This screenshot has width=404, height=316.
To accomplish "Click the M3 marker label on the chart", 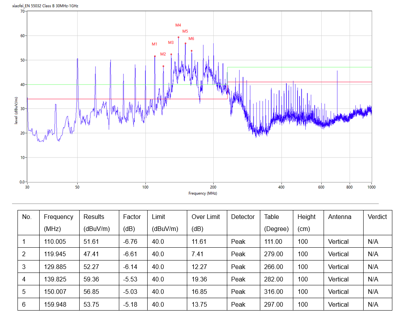I will pyautogui.click(x=171, y=42).
